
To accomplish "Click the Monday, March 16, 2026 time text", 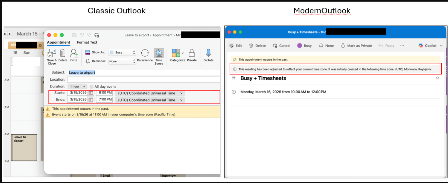I will pyautogui.click(x=283, y=92).
